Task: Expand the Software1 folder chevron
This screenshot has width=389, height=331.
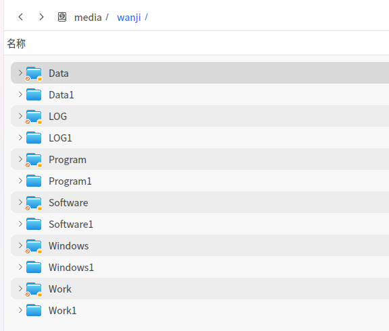Action: click(x=20, y=224)
